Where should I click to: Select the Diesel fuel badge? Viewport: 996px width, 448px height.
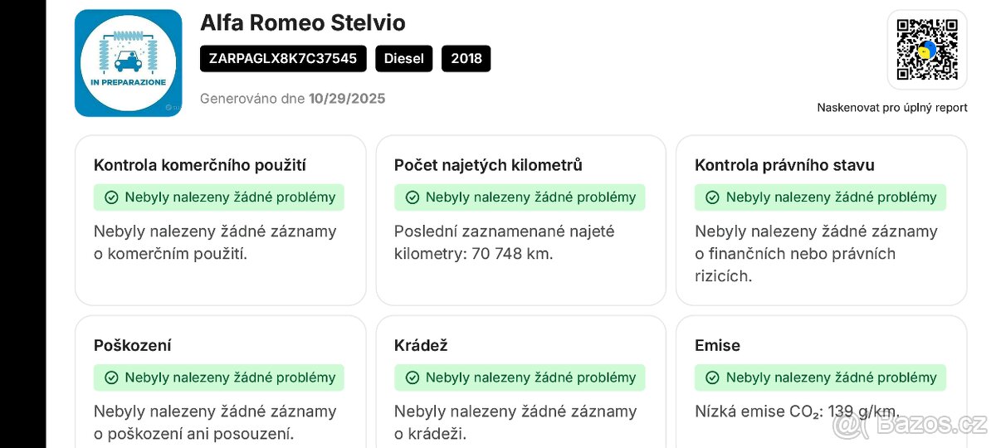pos(404,58)
